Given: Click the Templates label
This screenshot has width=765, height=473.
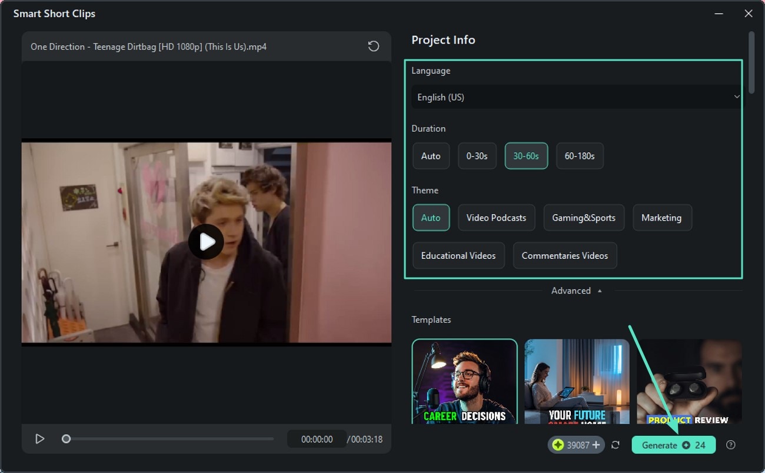Looking at the screenshot, I should (x=431, y=319).
